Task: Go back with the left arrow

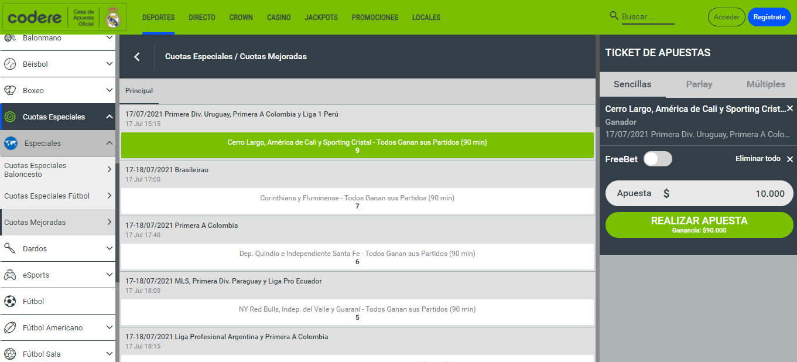Action: [x=137, y=57]
